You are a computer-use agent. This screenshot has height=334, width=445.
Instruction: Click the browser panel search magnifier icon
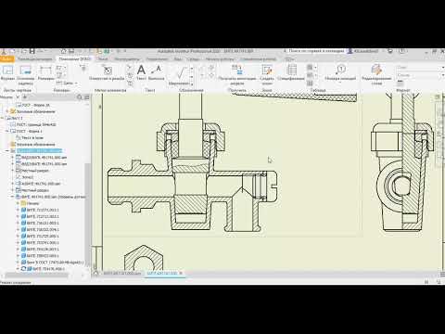pyautogui.click(x=80, y=97)
